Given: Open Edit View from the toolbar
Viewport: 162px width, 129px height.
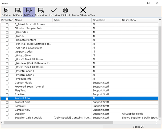Looking at the screenshot, I should [29, 11].
